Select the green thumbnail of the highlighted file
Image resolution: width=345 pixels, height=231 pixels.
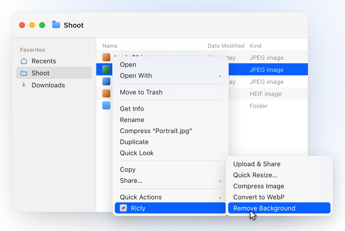tap(106, 69)
